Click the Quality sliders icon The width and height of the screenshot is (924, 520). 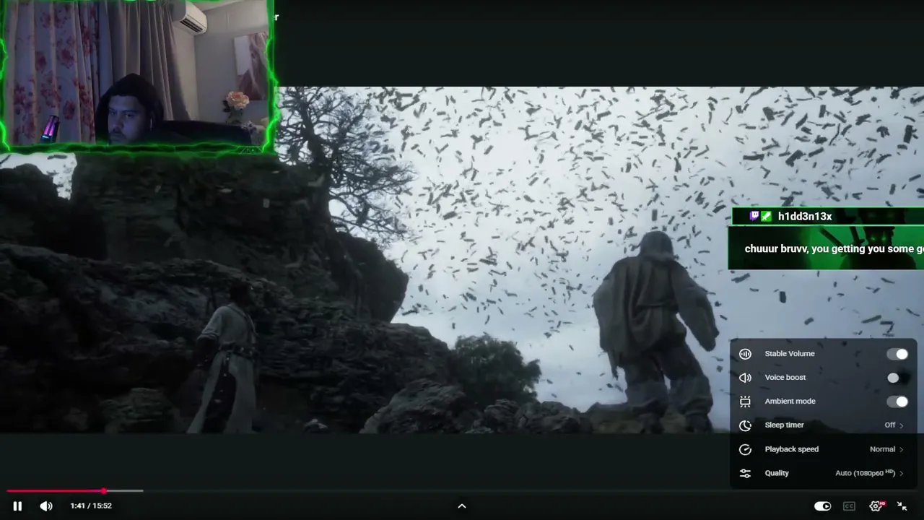pyautogui.click(x=746, y=473)
